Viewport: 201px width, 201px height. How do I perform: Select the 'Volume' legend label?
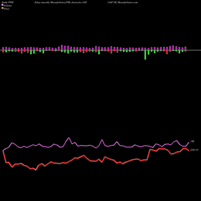click(x=8, y=6)
